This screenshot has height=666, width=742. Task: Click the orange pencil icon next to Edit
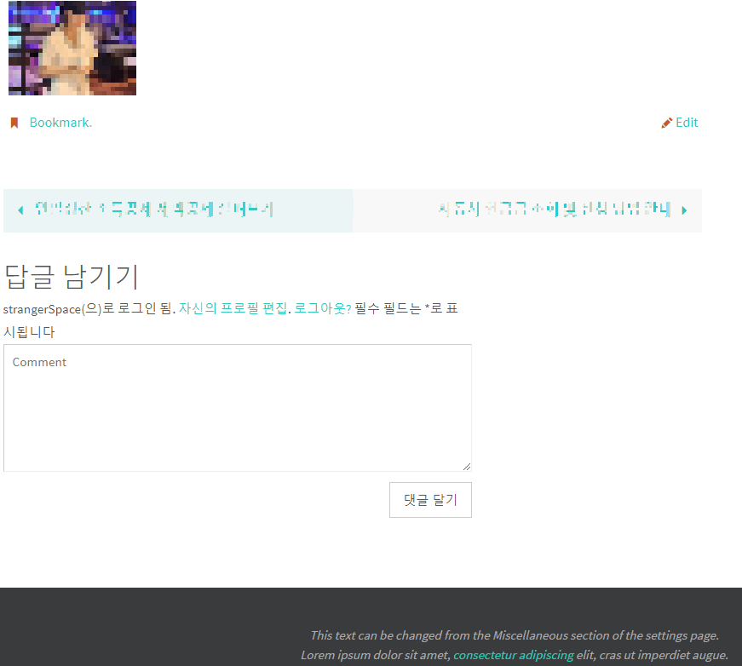(666, 122)
